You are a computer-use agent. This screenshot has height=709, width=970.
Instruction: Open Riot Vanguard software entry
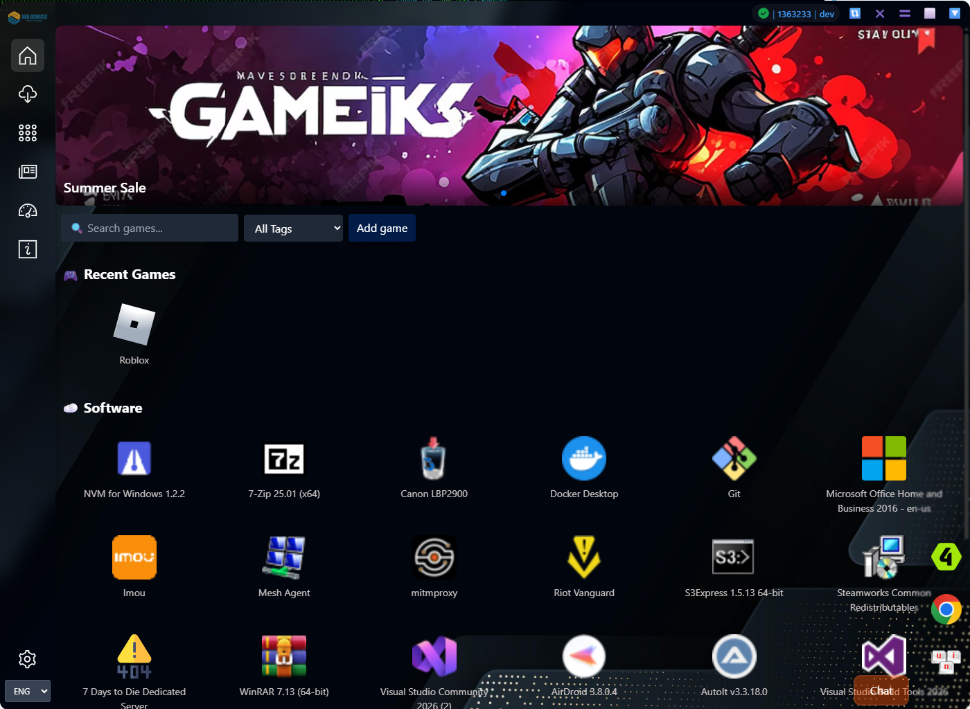pyautogui.click(x=583, y=558)
